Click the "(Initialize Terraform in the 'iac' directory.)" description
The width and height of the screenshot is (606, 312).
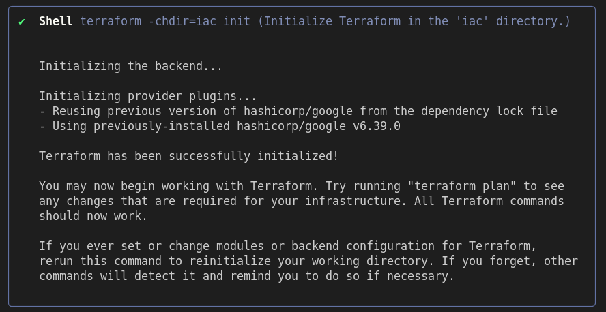(x=414, y=21)
